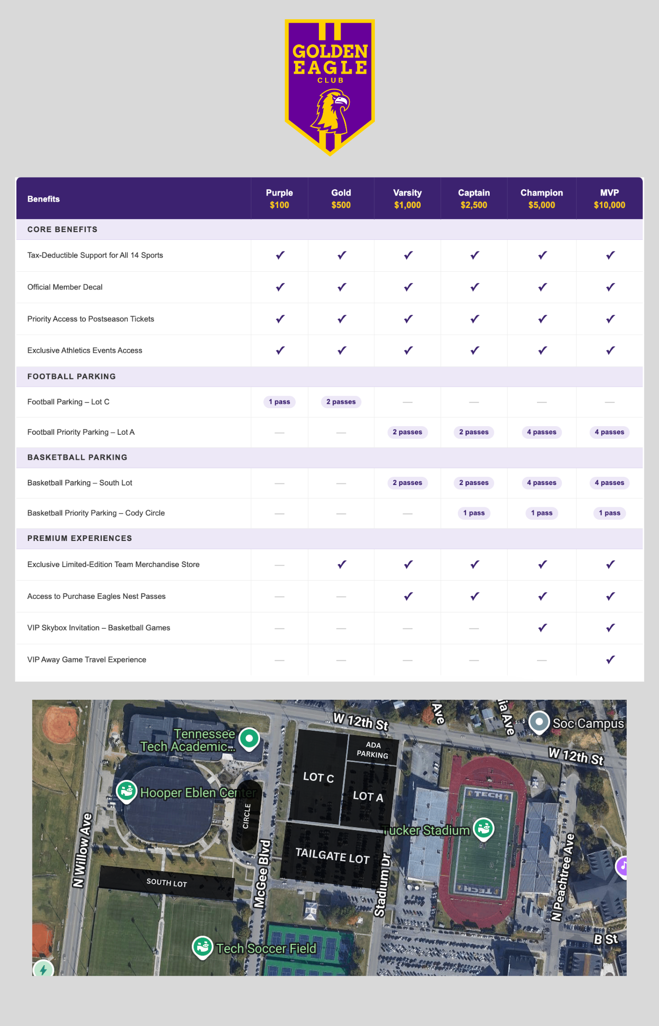
Task: Click the Tech Soccer Field map pin
Action: click(202, 947)
